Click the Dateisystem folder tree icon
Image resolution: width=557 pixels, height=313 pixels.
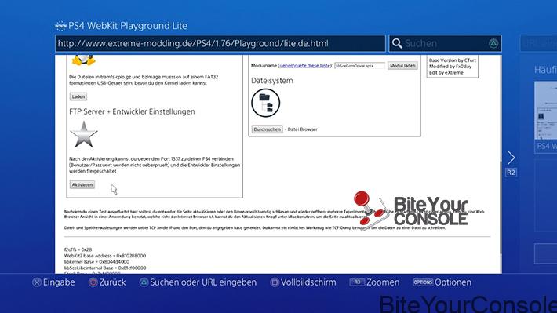point(266,103)
